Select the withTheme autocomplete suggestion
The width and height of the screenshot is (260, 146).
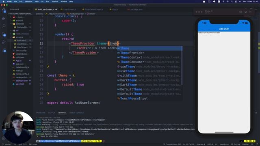tap(149, 76)
